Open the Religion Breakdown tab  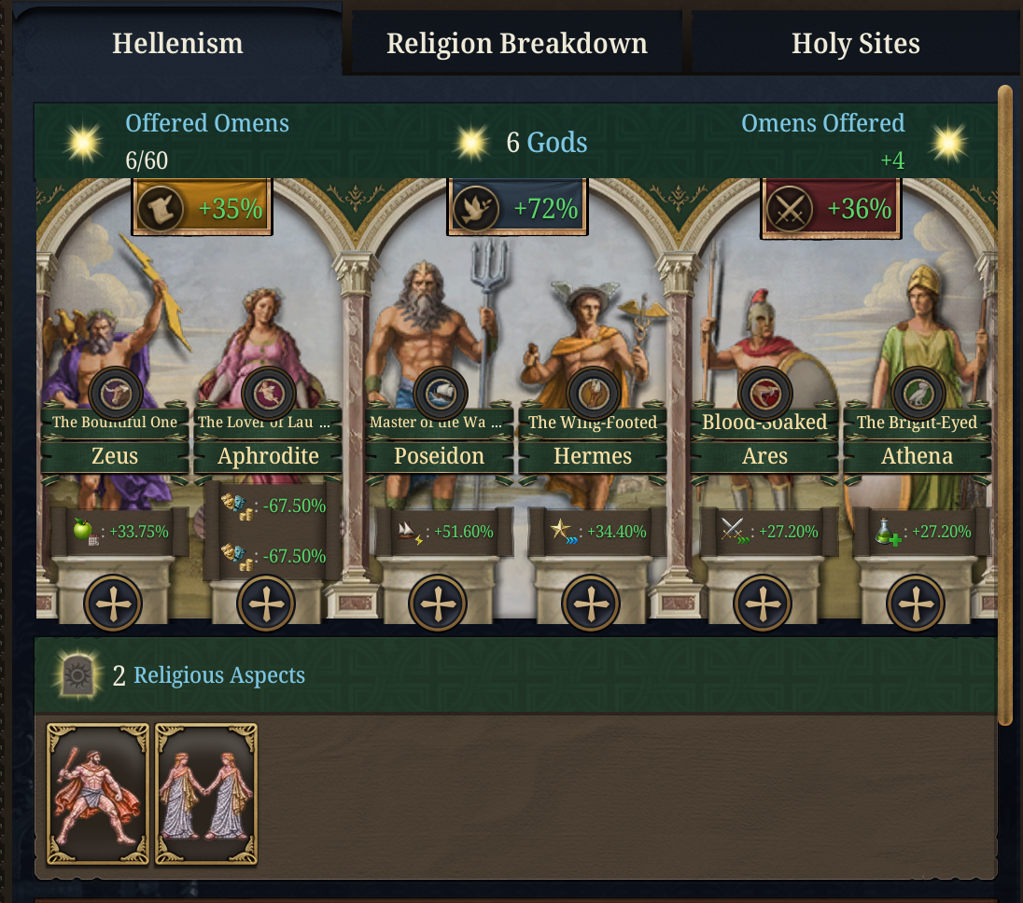click(516, 44)
